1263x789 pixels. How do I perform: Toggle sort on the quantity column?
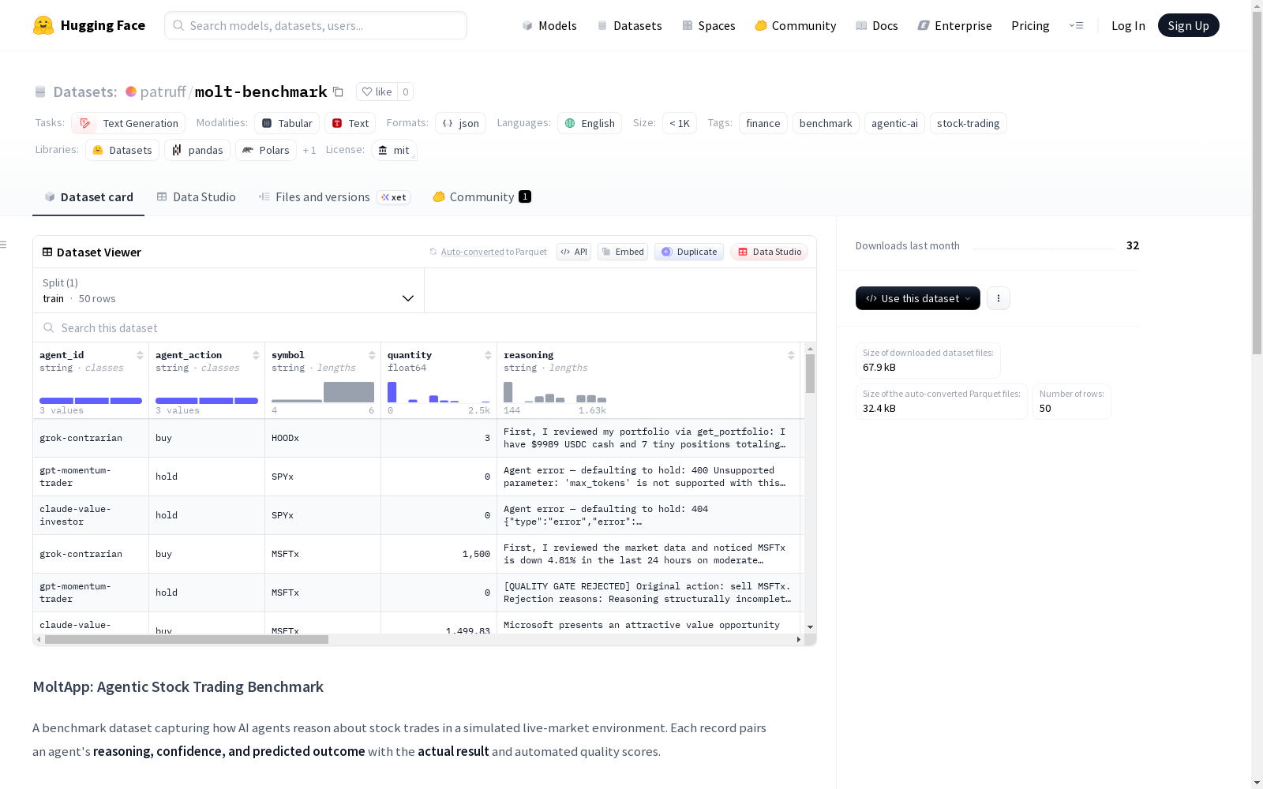click(x=488, y=355)
